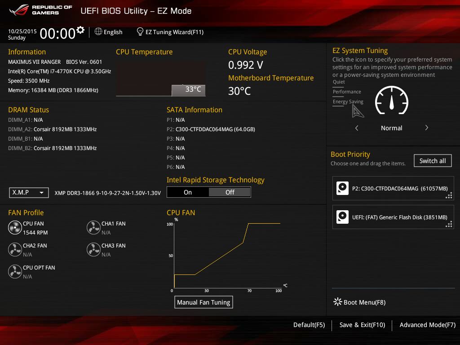Click the Speed: 3500 MHz info line
The height and width of the screenshot is (345, 460).
click(29, 81)
